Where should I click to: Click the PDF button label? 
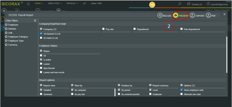[x=214, y=16]
